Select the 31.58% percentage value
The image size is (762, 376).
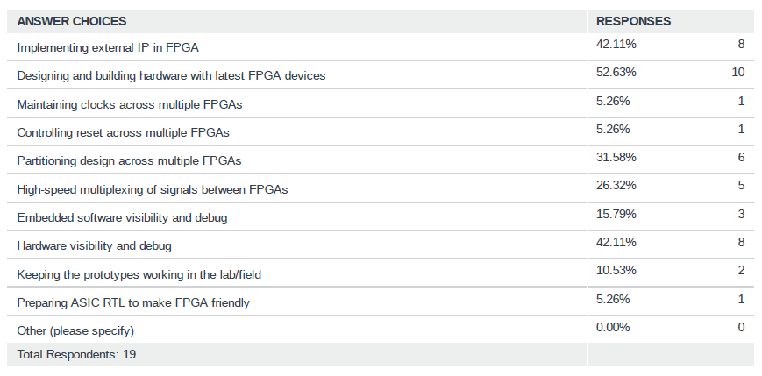(616, 157)
